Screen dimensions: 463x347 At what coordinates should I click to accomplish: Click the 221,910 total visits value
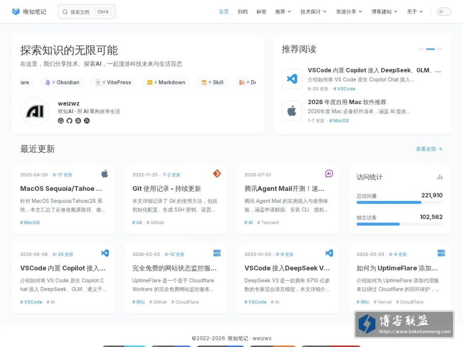432,195
